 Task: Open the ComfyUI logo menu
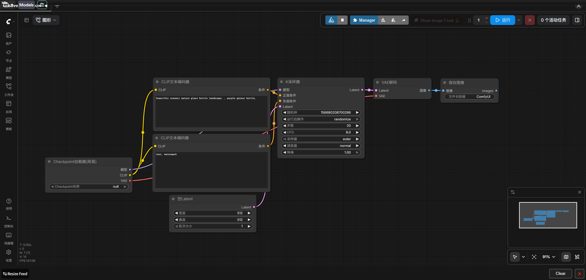tap(9, 22)
